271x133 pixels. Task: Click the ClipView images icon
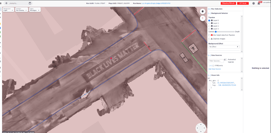(x=212, y=39)
